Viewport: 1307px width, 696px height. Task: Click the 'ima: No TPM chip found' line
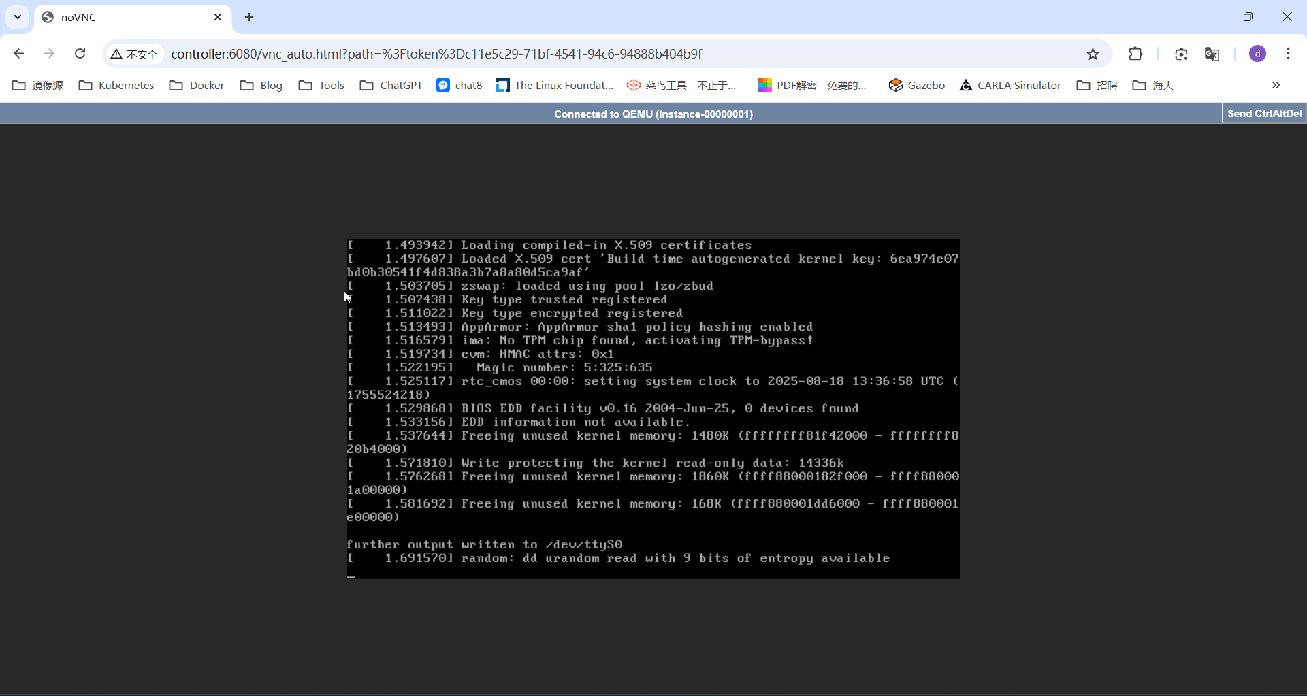[580, 340]
